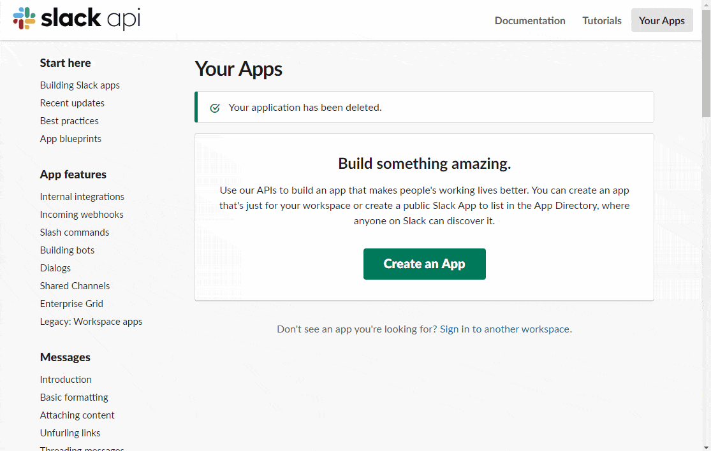
Task: Follow the Sign in to another workspace link
Action: (504, 329)
